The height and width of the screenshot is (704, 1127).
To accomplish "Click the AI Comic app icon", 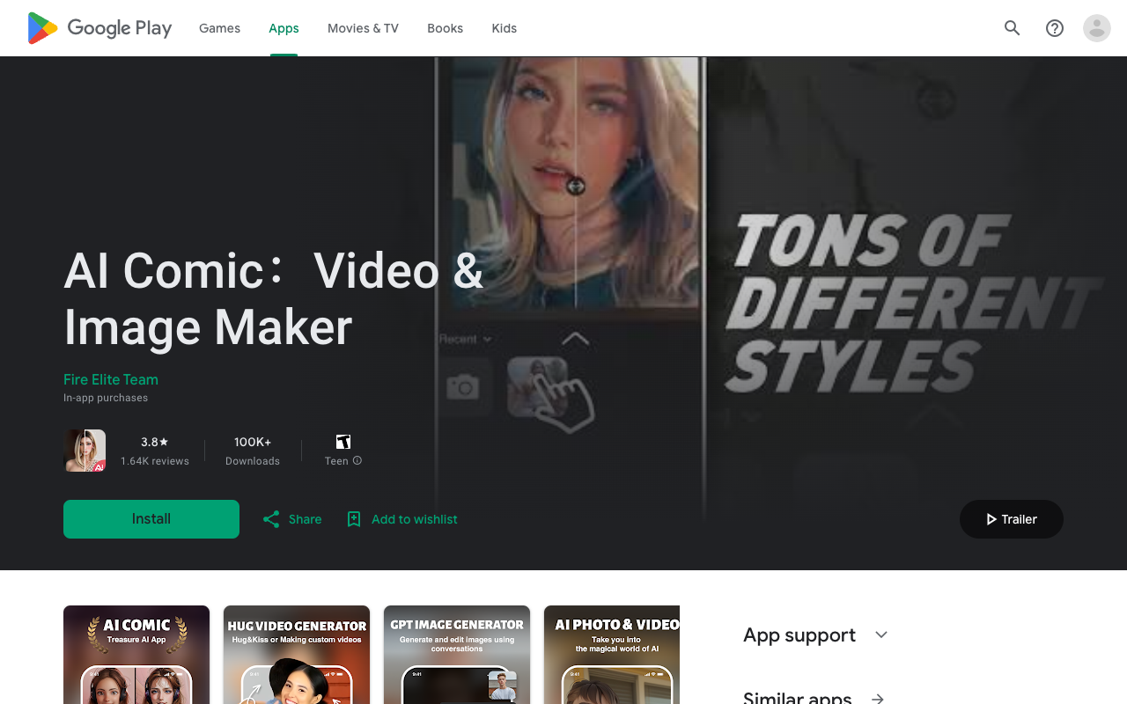I will coord(85,451).
